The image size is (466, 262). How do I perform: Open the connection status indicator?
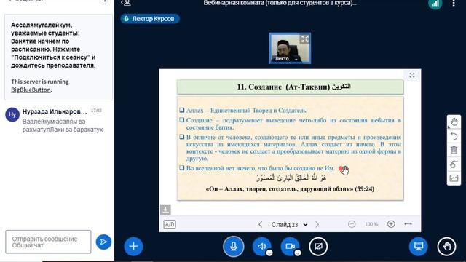coord(435,4)
